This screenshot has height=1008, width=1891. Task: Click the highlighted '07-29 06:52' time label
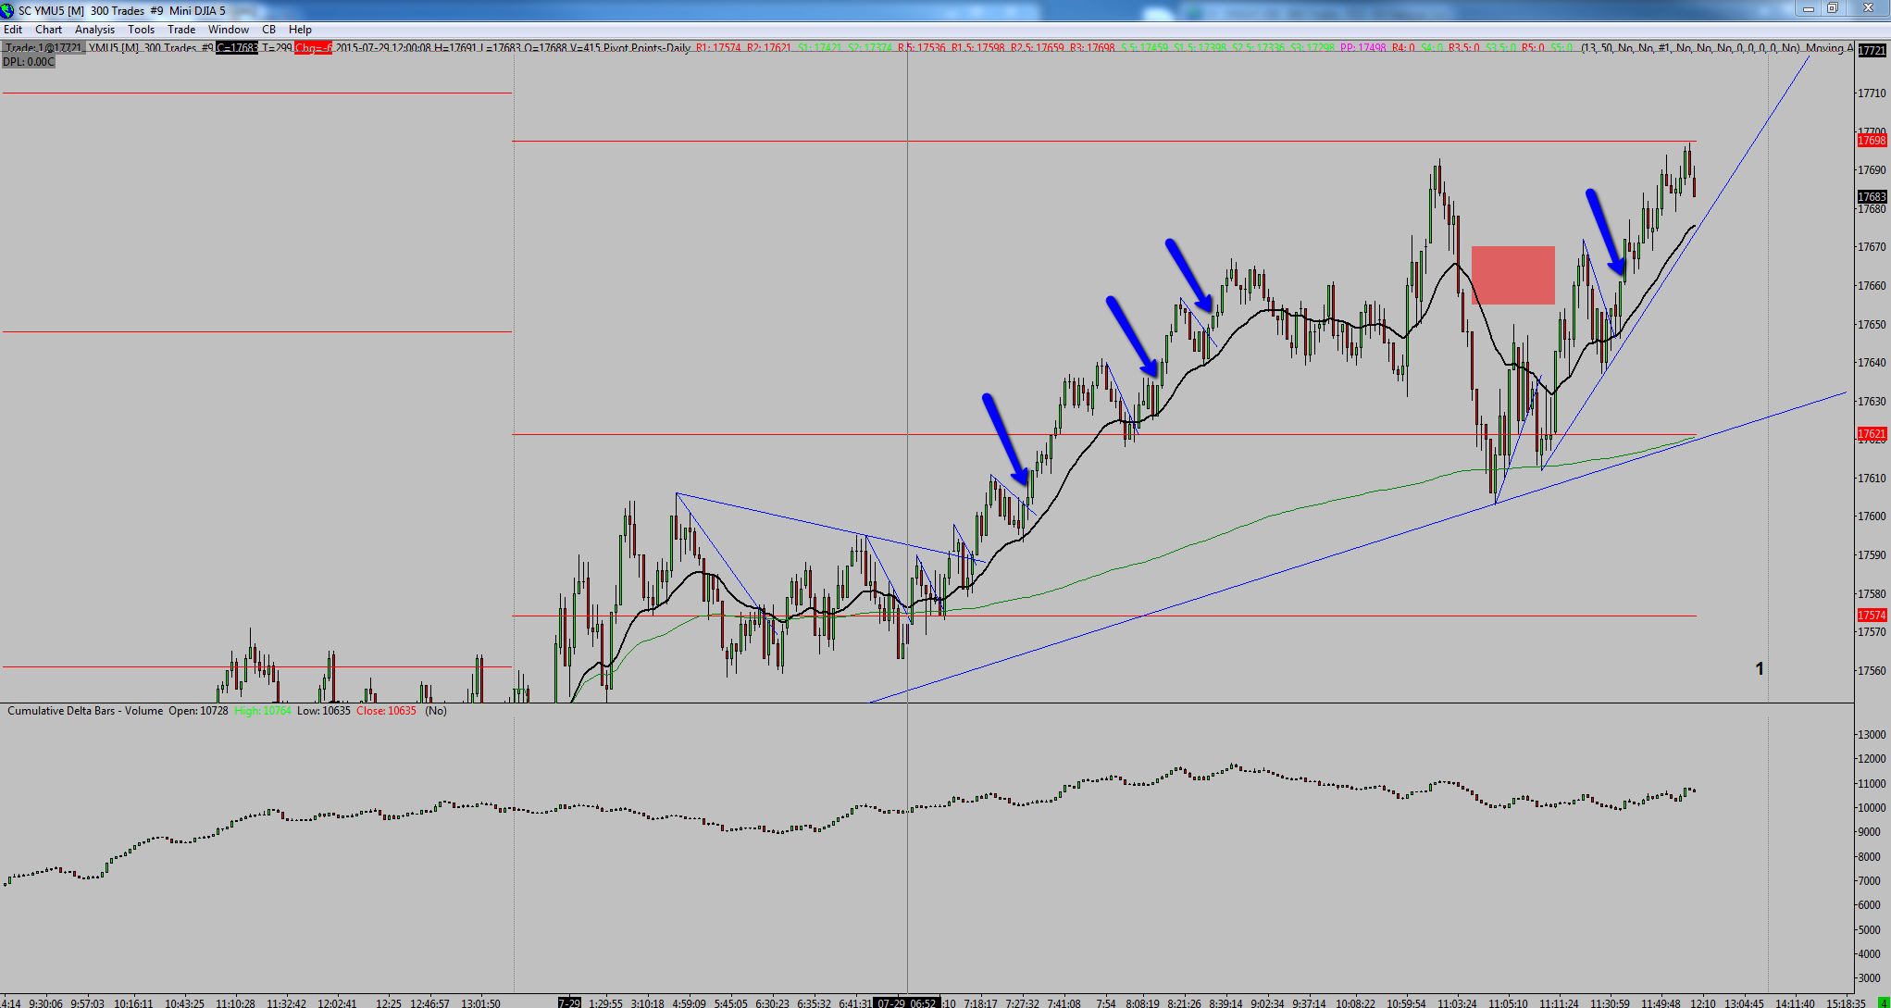(907, 1002)
